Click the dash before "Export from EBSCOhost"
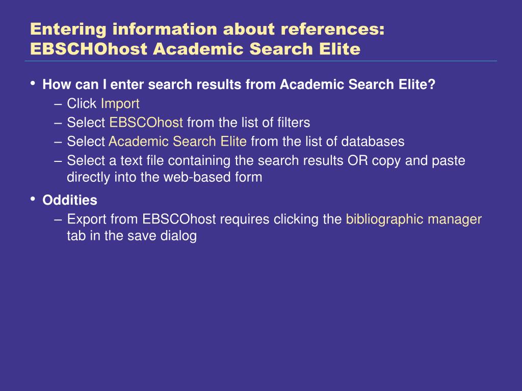This screenshot has height=391, width=522. 58,220
